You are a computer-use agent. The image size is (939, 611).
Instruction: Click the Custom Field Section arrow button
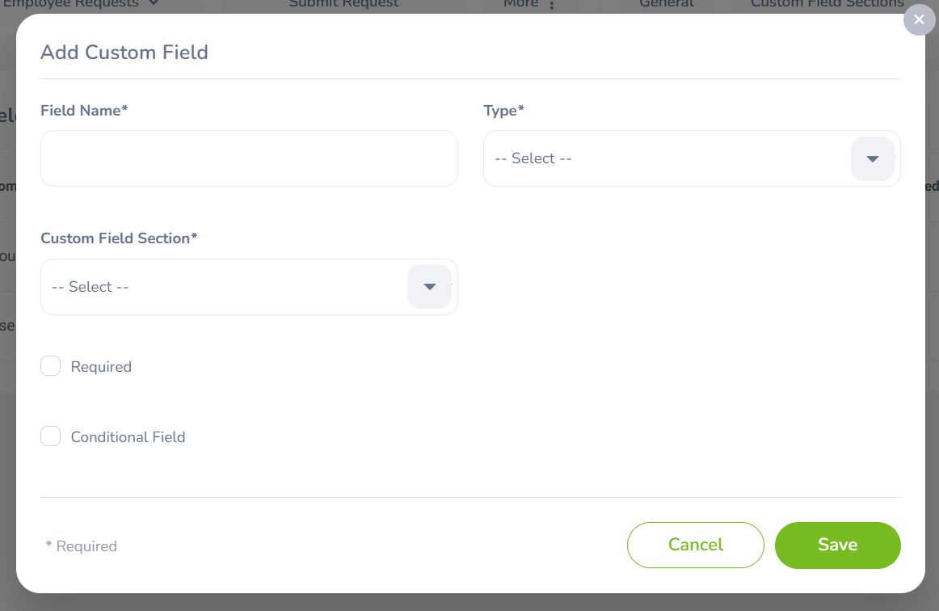click(429, 287)
